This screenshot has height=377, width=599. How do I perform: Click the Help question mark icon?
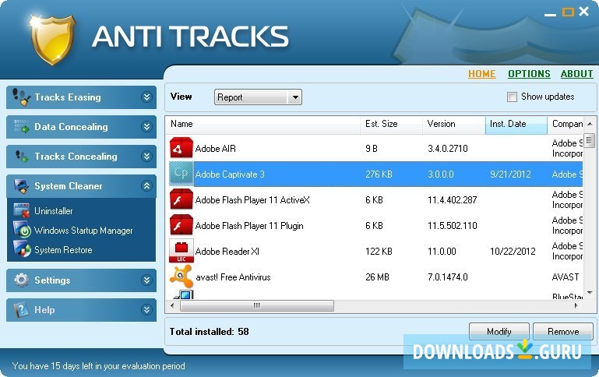point(21,309)
